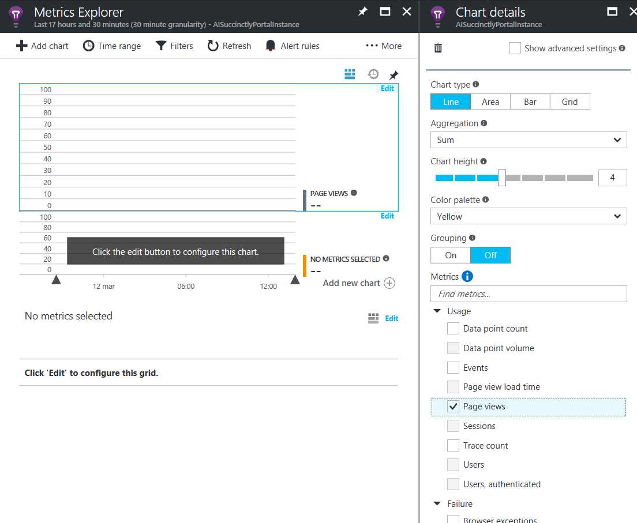Select the Bar chart type
The width and height of the screenshot is (637, 523).
point(530,101)
